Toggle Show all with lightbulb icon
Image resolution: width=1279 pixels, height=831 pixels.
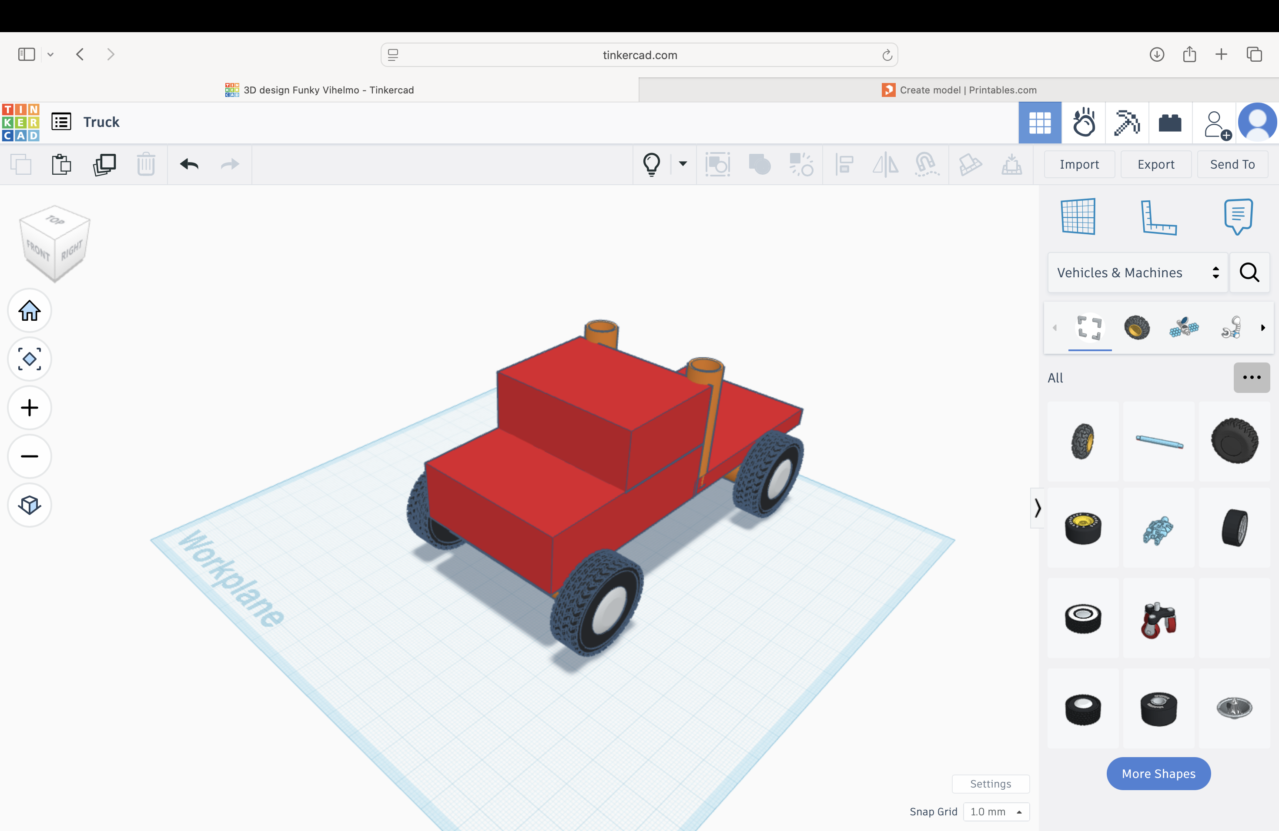pyautogui.click(x=651, y=164)
